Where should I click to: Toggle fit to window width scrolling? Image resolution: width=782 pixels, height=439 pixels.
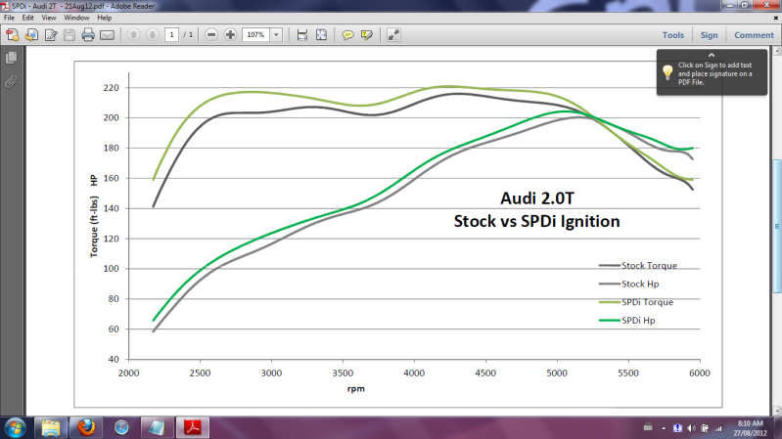tap(301, 35)
